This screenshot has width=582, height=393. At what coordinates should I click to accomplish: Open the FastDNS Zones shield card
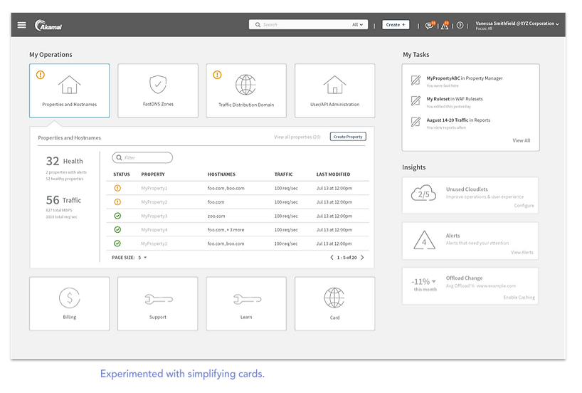click(x=158, y=90)
